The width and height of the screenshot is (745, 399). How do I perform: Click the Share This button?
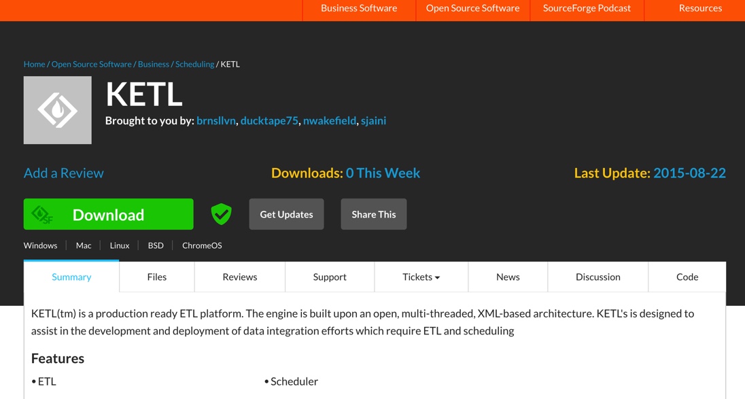pyautogui.click(x=373, y=214)
